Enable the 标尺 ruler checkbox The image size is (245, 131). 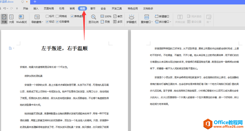[x=47, y=16]
